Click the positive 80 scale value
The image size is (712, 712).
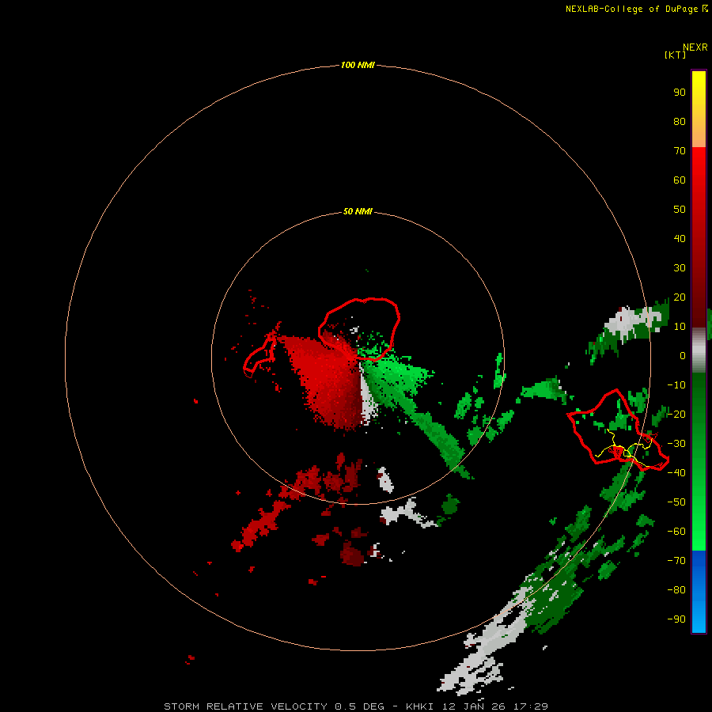click(x=680, y=121)
